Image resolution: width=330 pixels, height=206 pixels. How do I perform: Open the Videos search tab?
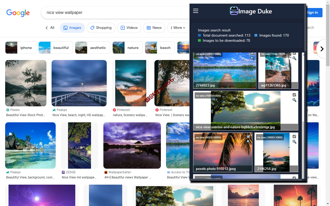129,28
